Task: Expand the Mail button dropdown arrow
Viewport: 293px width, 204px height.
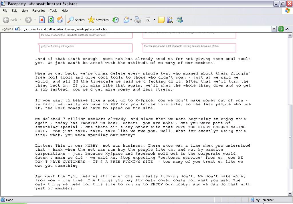Action: [x=131, y=20]
